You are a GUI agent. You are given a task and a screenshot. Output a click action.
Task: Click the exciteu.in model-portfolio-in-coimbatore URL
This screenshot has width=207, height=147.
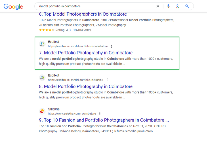pos(78,46)
